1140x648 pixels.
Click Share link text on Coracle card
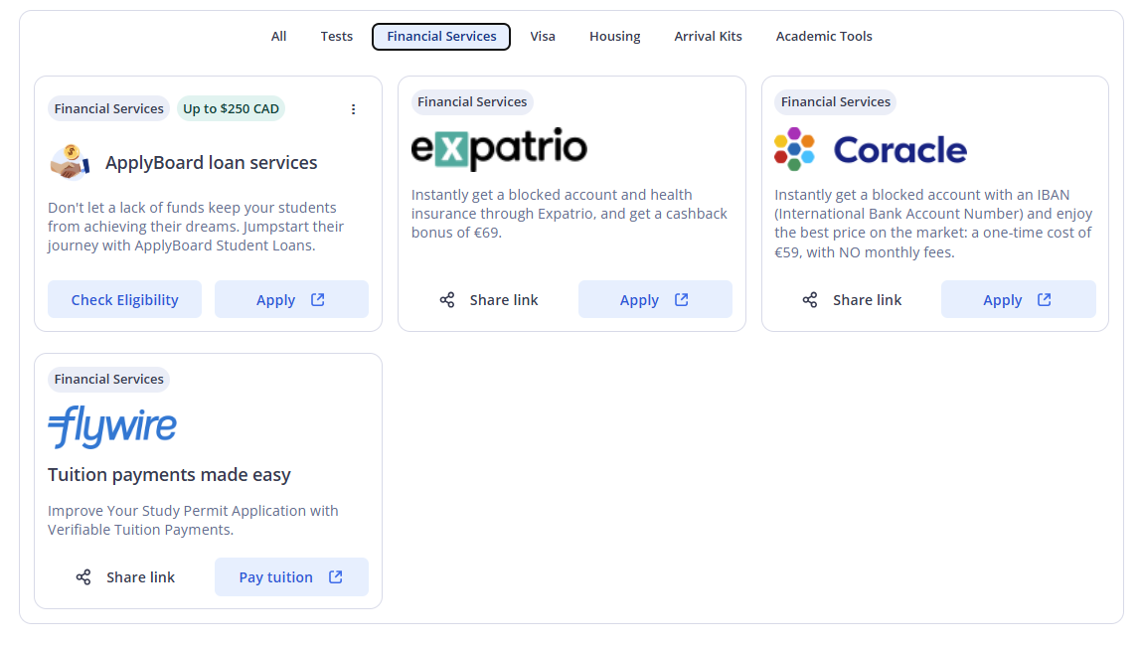coord(868,299)
